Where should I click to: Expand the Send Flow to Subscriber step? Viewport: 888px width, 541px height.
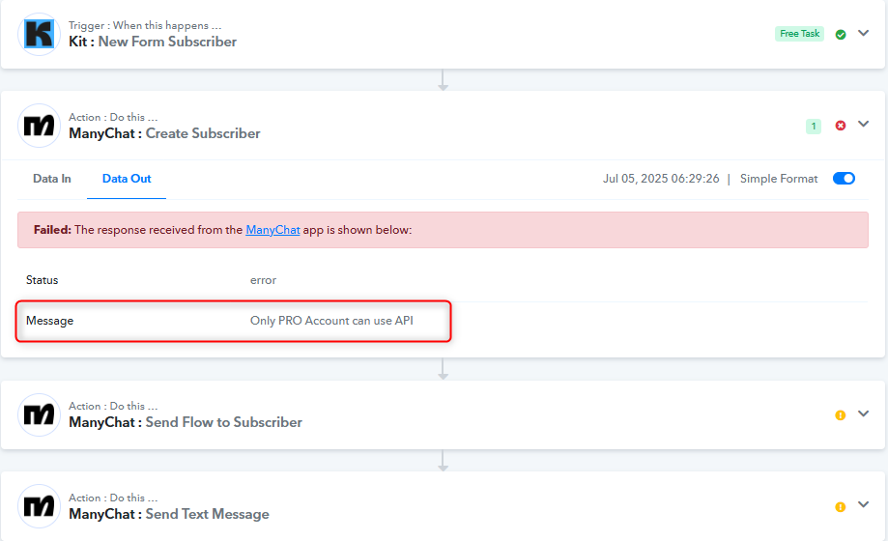[x=863, y=414]
